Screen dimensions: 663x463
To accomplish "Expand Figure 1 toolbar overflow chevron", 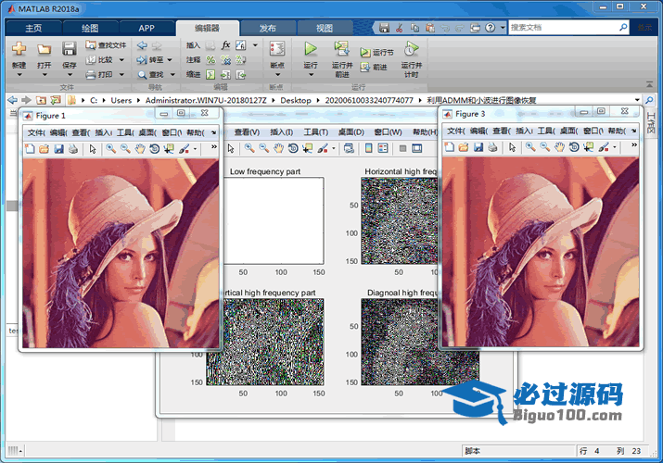I will coord(214,146).
